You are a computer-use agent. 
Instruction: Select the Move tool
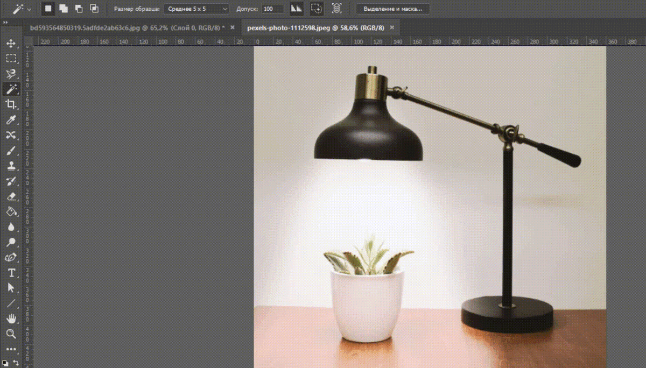[11, 44]
